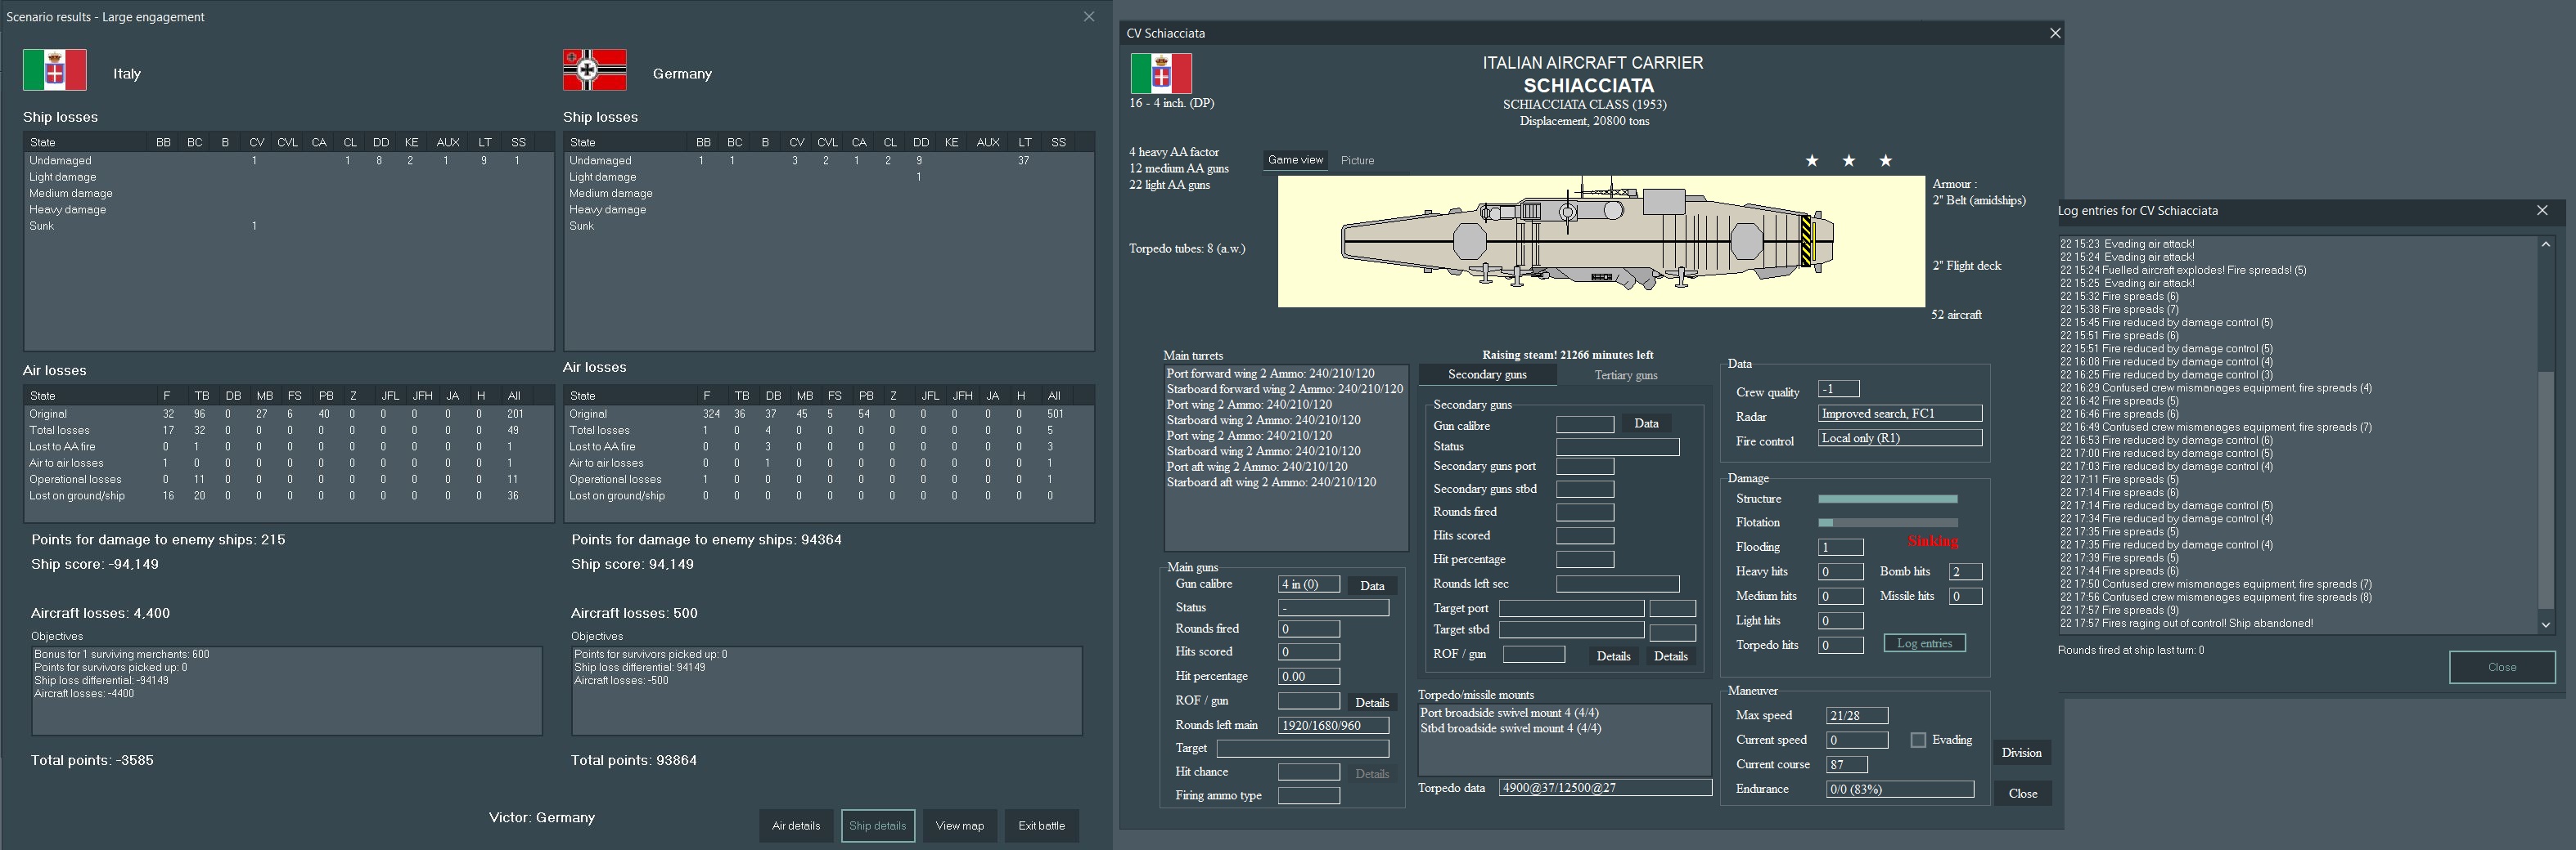Click the Max speed field 21/28

pos(1856,715)
